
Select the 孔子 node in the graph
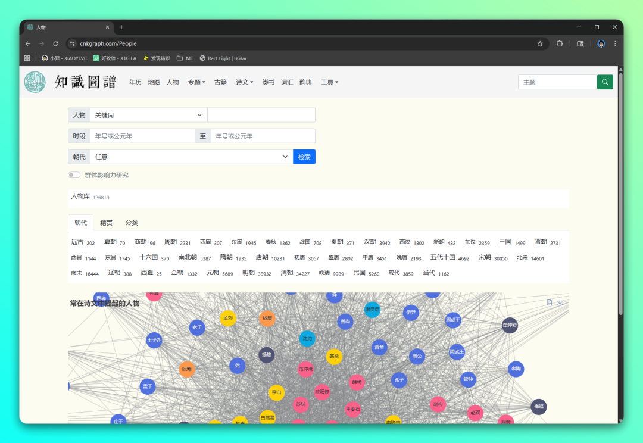coord(399,380)
